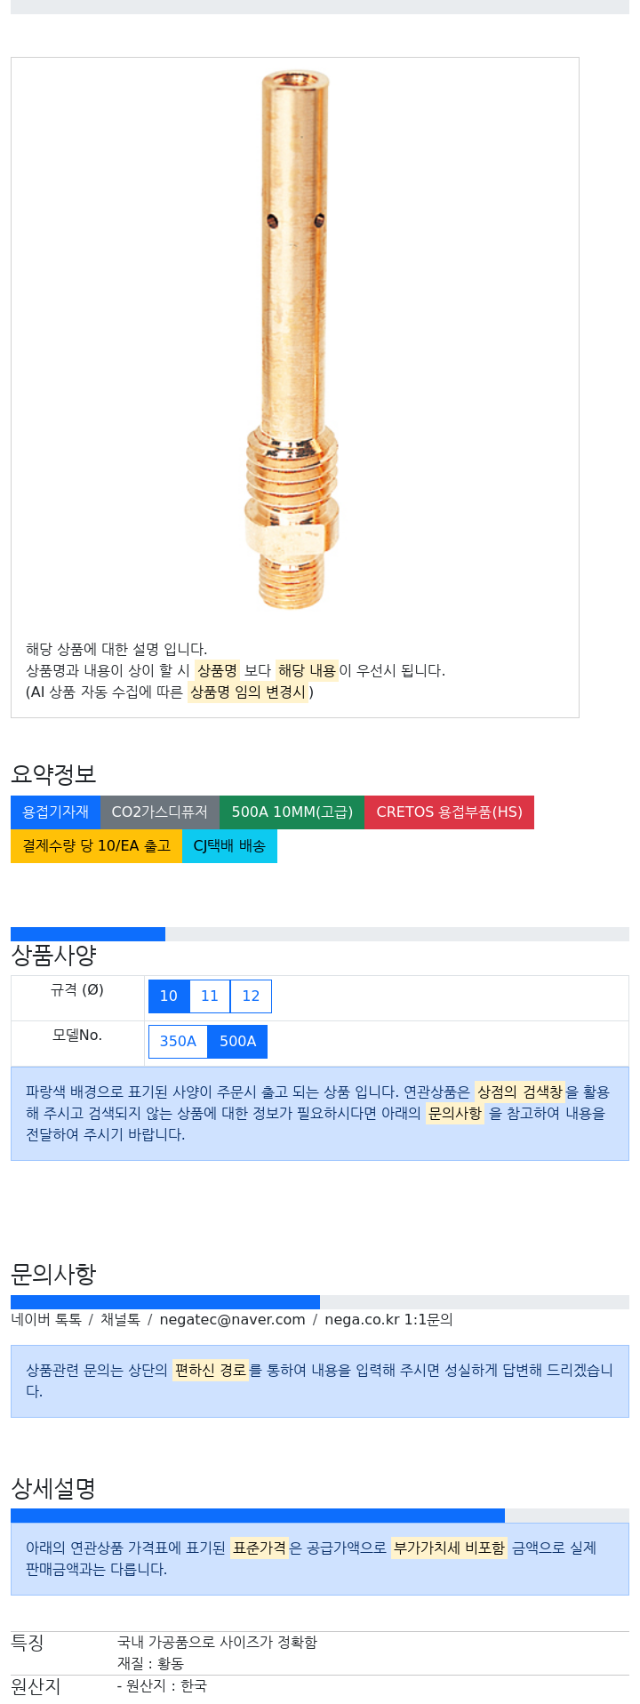Open 네이버 톡톡 inquiry link

click(x=46, y=1320)
